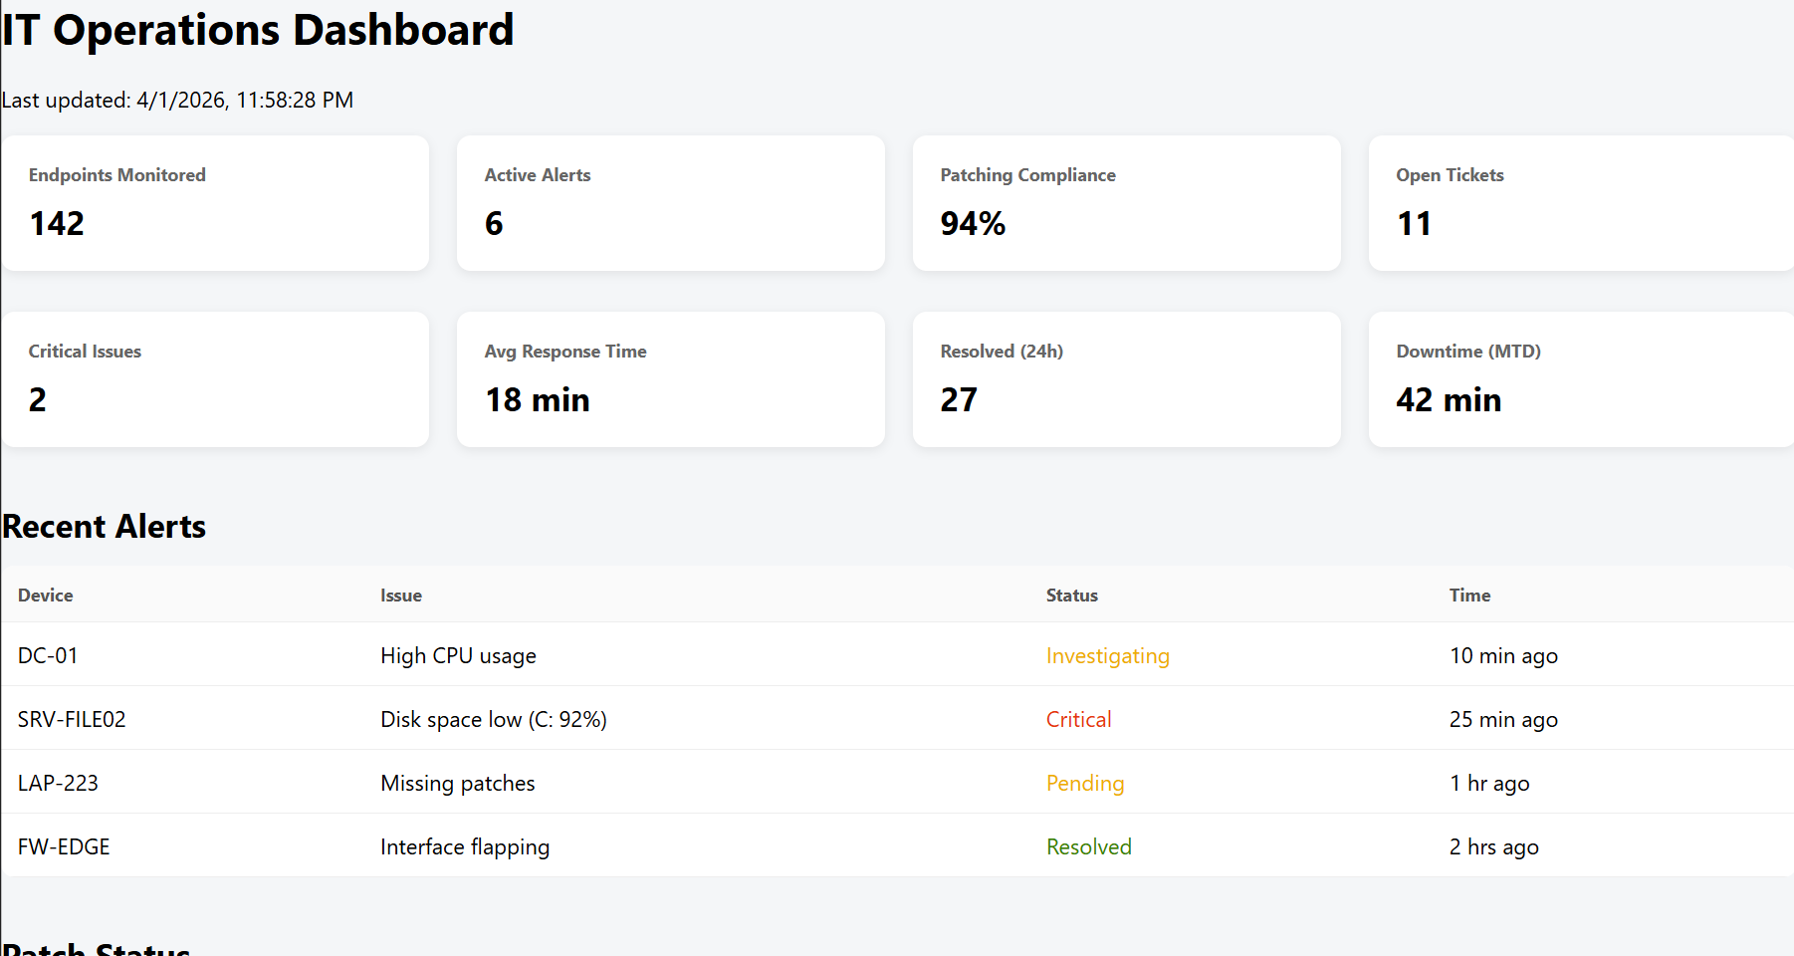
Task: Open the SRV-FILE02 disk space alert
Action: (493, 719)
